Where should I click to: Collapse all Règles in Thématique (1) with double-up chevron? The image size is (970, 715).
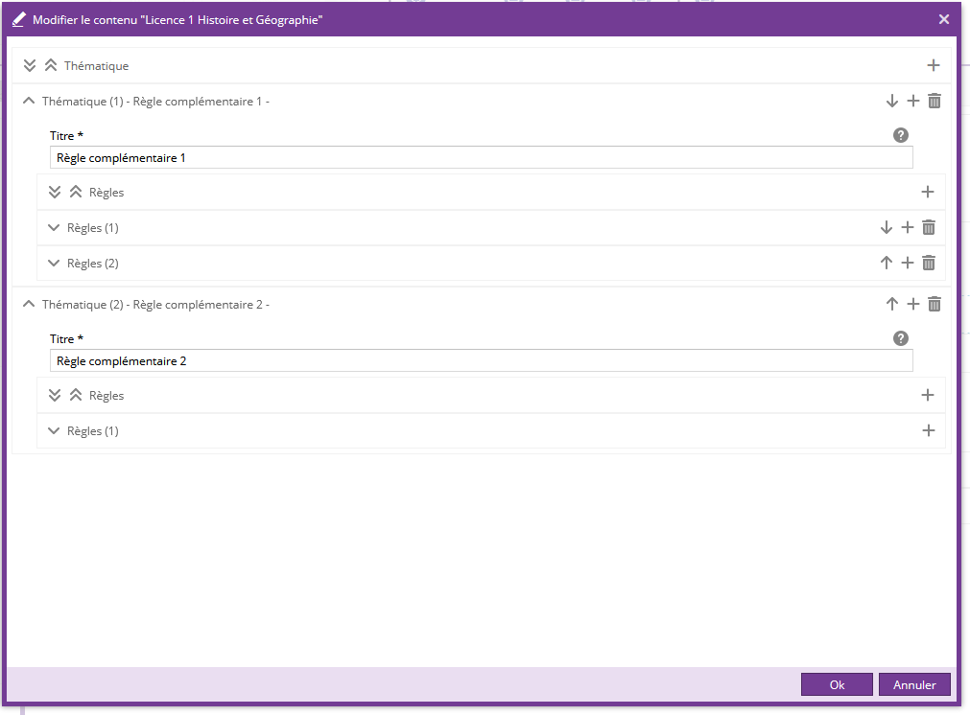76,192
